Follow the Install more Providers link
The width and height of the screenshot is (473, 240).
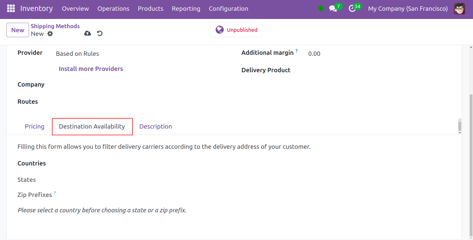pos(91,69)
